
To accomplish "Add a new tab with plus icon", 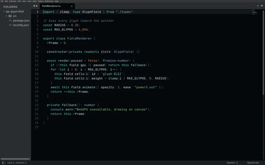I will point(258,6).
